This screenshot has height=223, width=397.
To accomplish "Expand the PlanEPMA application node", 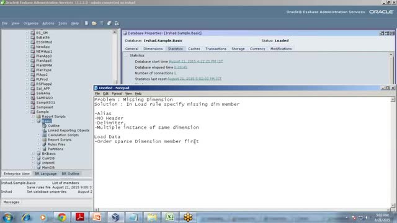I will (27, 65).
